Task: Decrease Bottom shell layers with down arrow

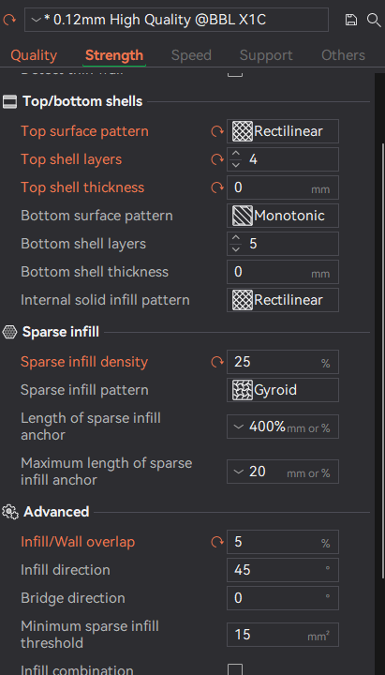Action: [x=235, y=249]
